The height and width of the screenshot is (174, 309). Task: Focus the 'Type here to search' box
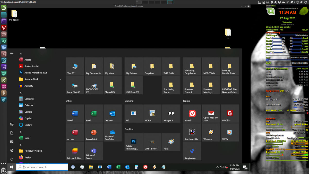tap(42, 167)
